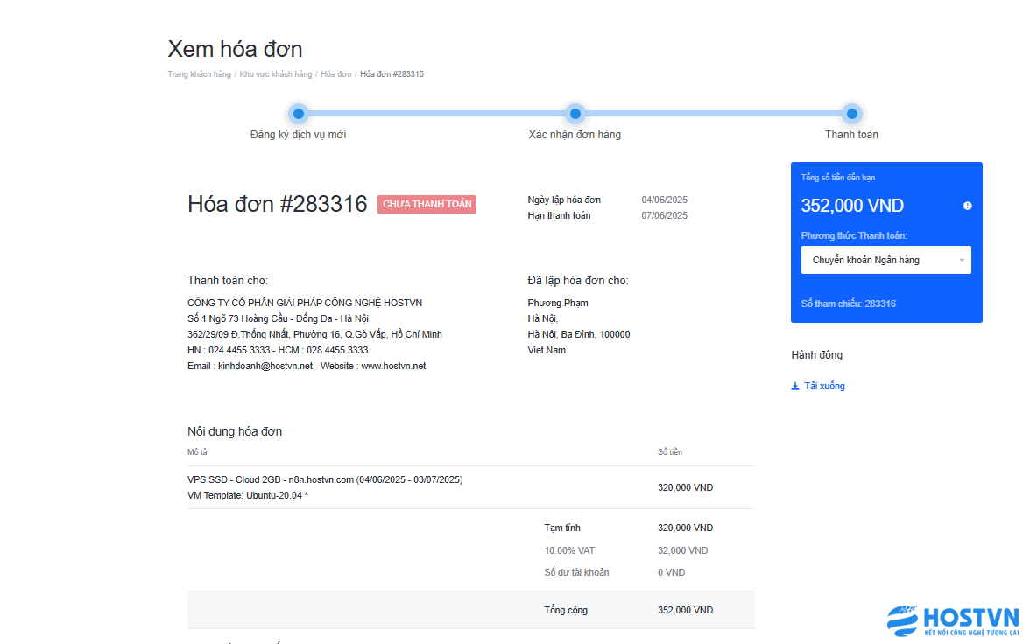This screenshot has height=644, width=1023.
Task: Click the 0 VND balance value
Action: point(671,572)
